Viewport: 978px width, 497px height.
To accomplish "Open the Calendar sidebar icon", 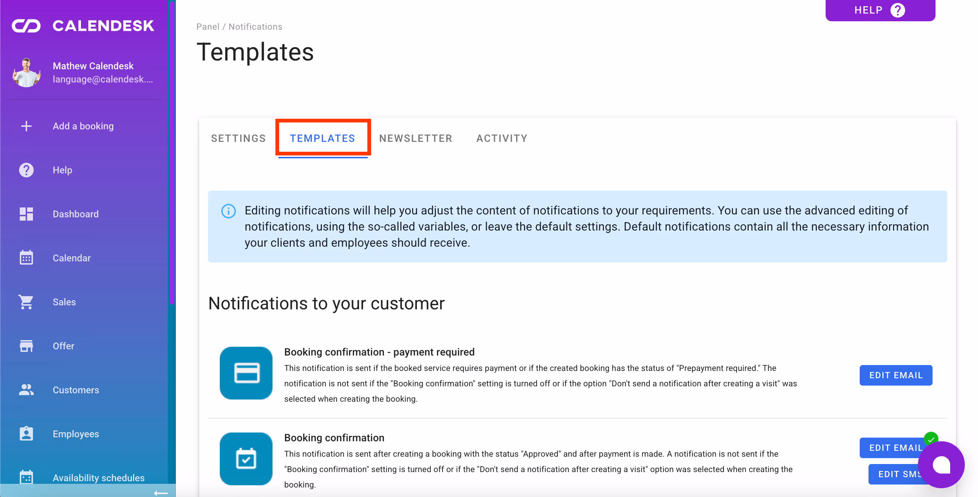I will pos(26,258).
